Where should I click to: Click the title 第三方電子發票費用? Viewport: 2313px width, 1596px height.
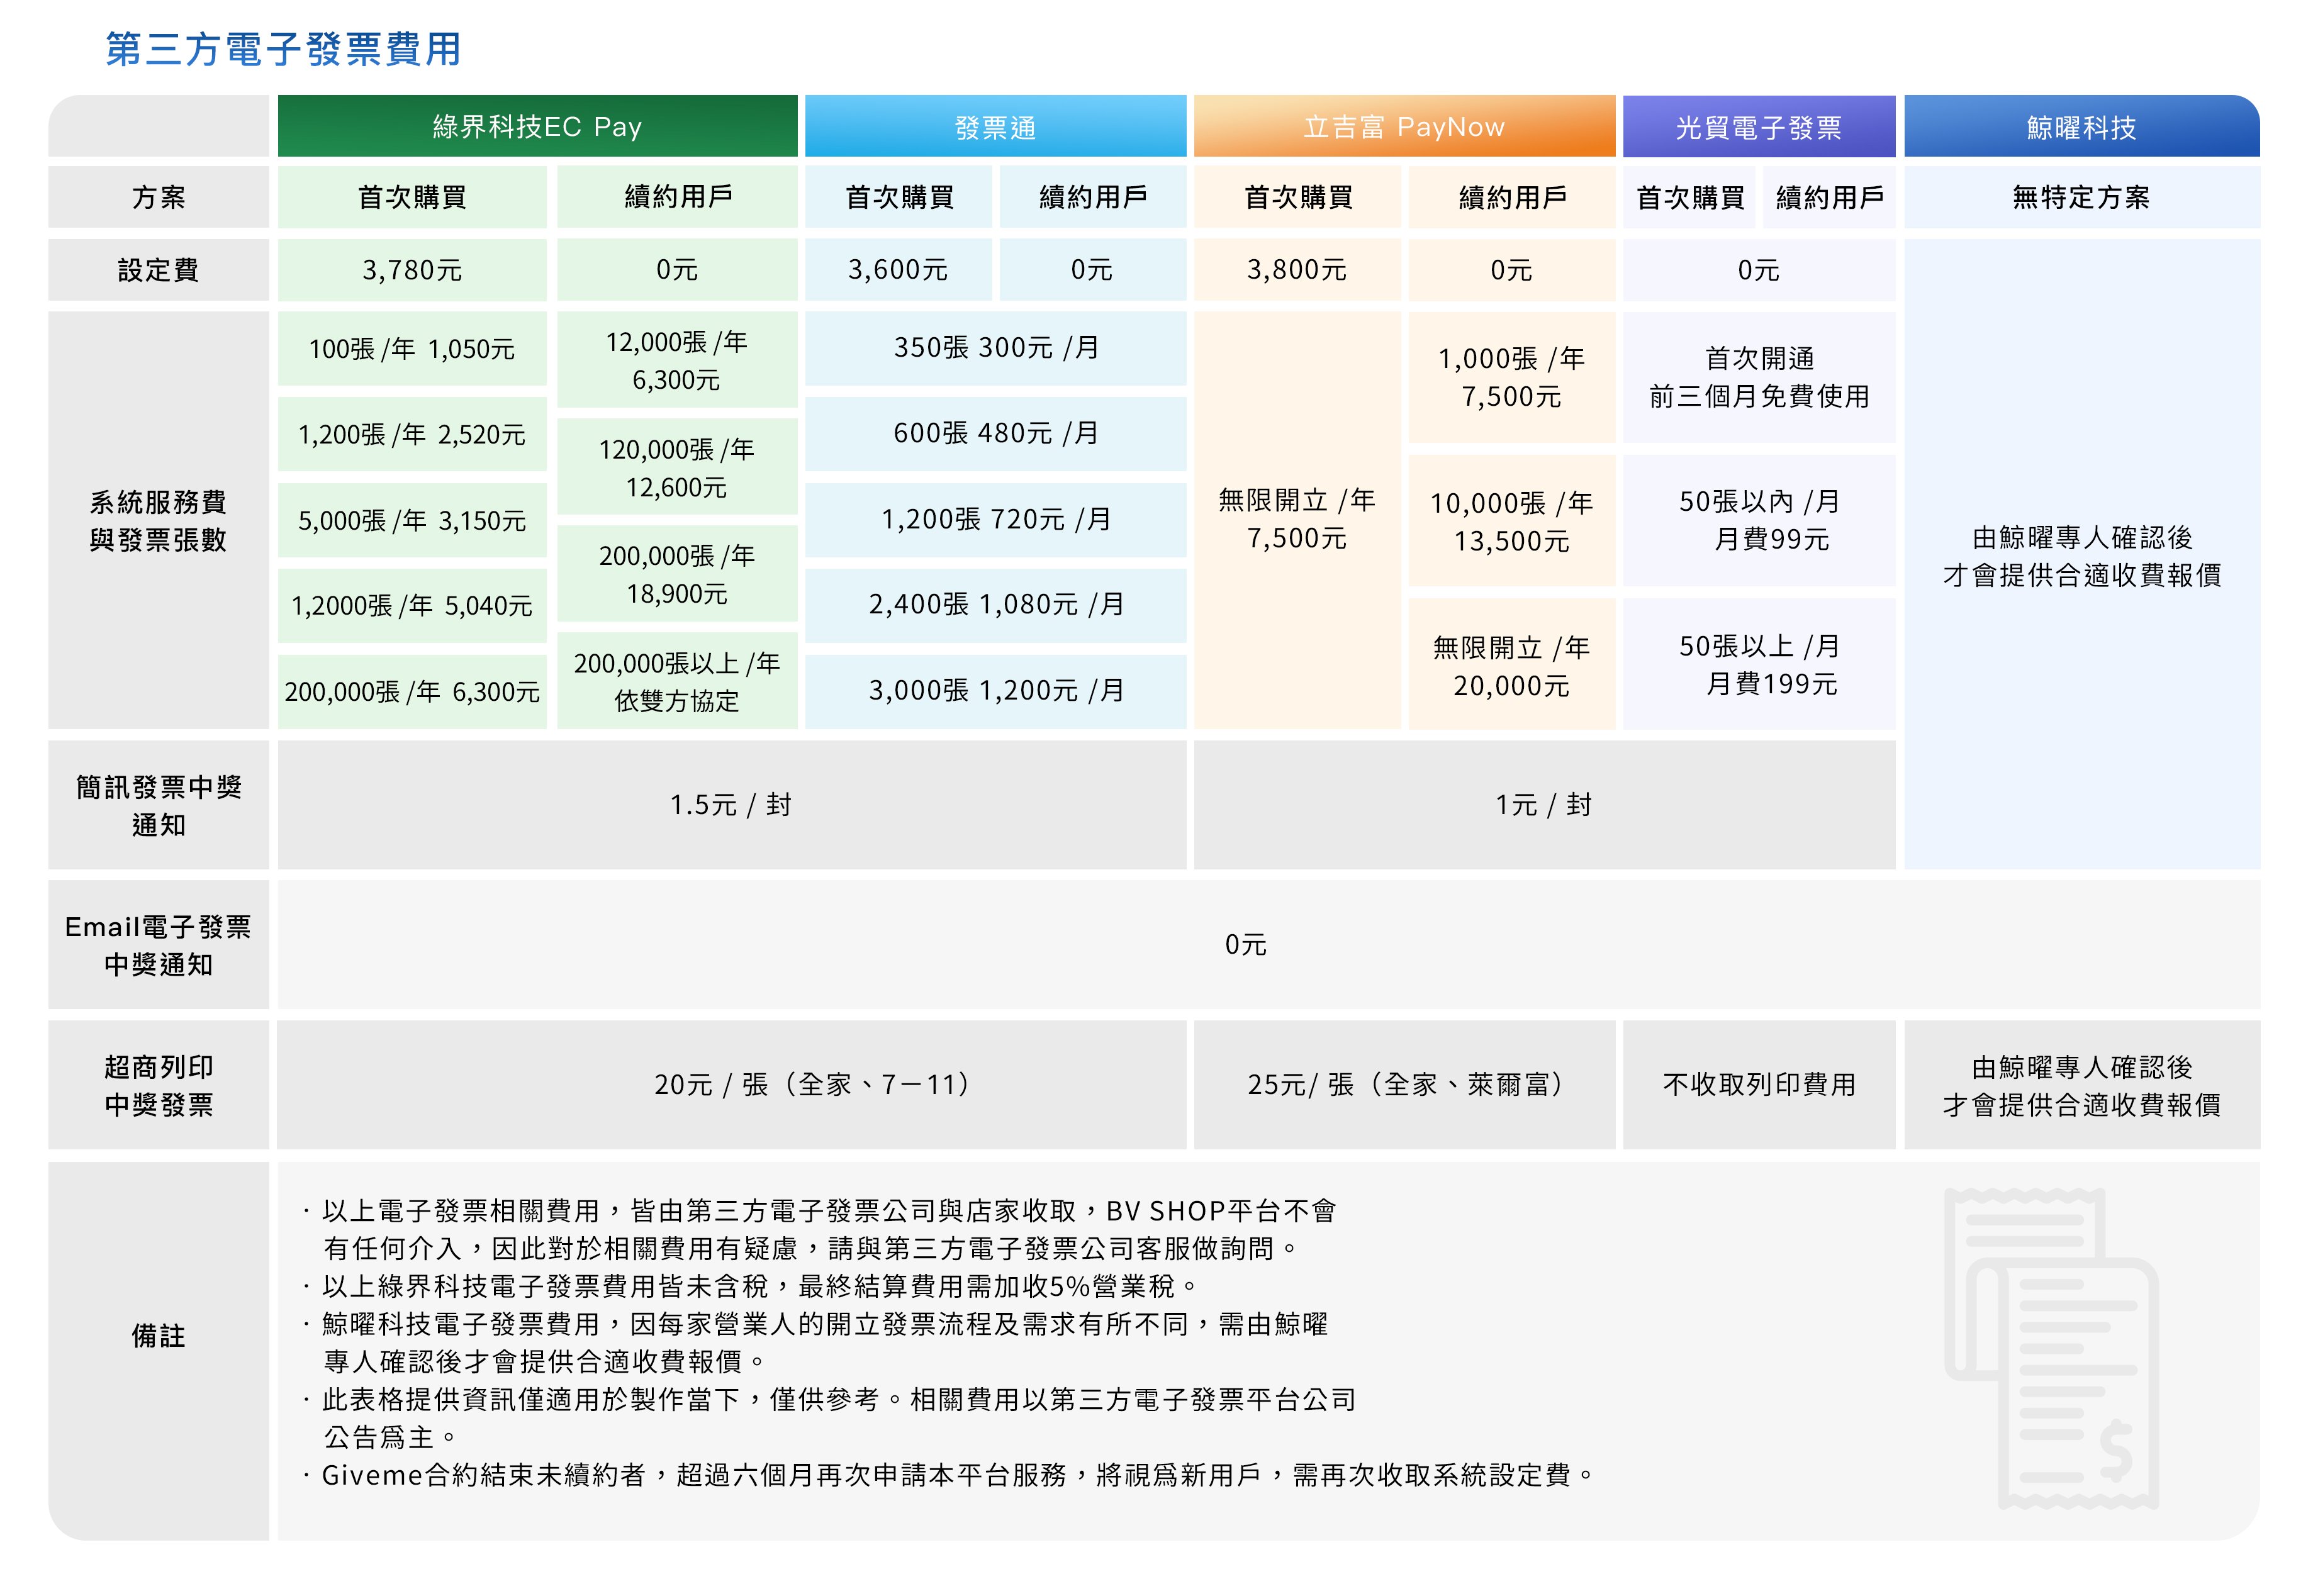283,49
